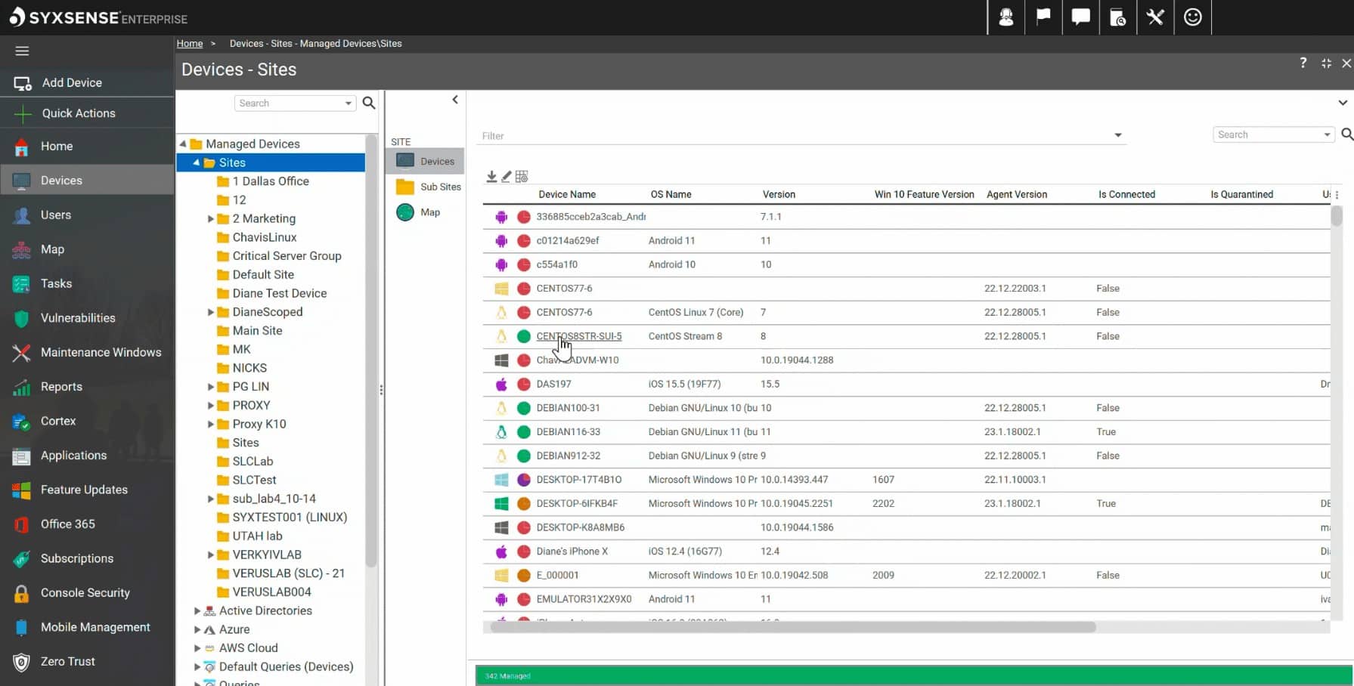Toggle the hamburger sidebar menu
Image resolution: width=1354 pixels, height=686 pixels.
[22, 51]
